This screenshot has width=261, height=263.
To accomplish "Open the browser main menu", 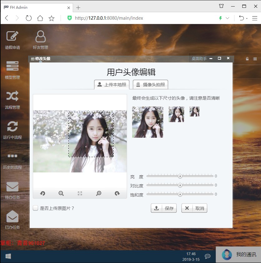I will tap(255, 18).
